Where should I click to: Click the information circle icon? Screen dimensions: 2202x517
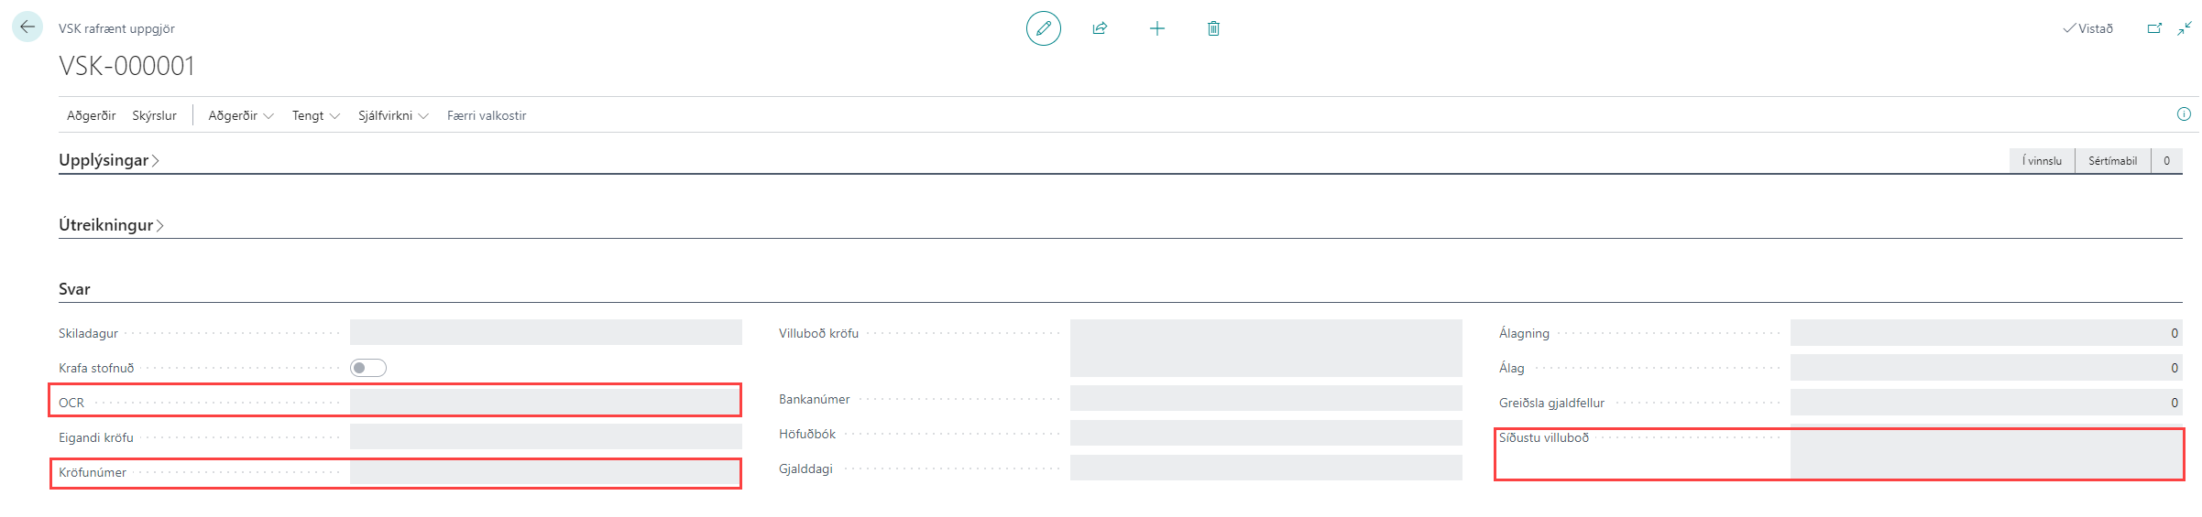2184,114
